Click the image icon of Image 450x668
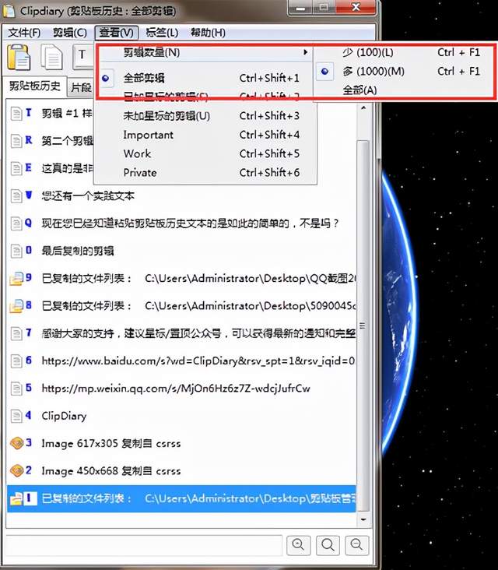 coord(16,471)
